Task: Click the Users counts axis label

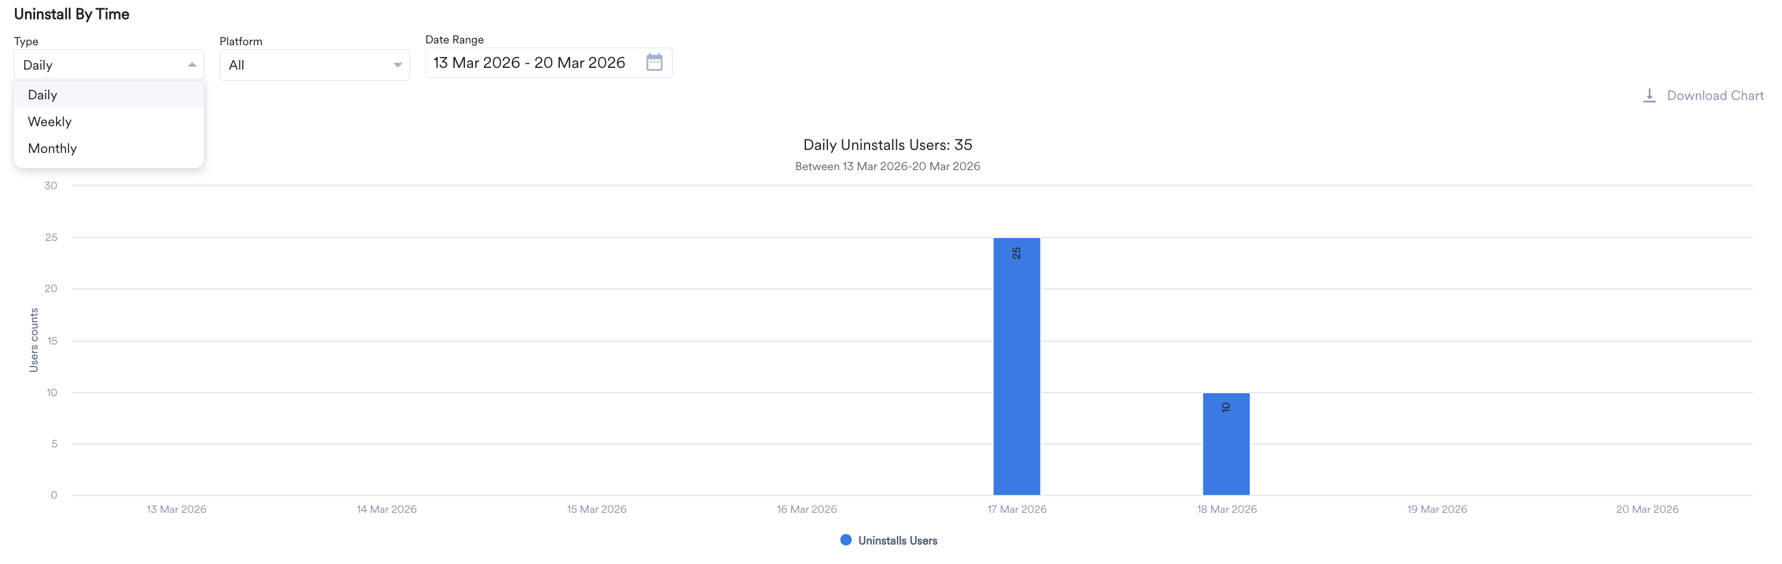Action: 33,339
